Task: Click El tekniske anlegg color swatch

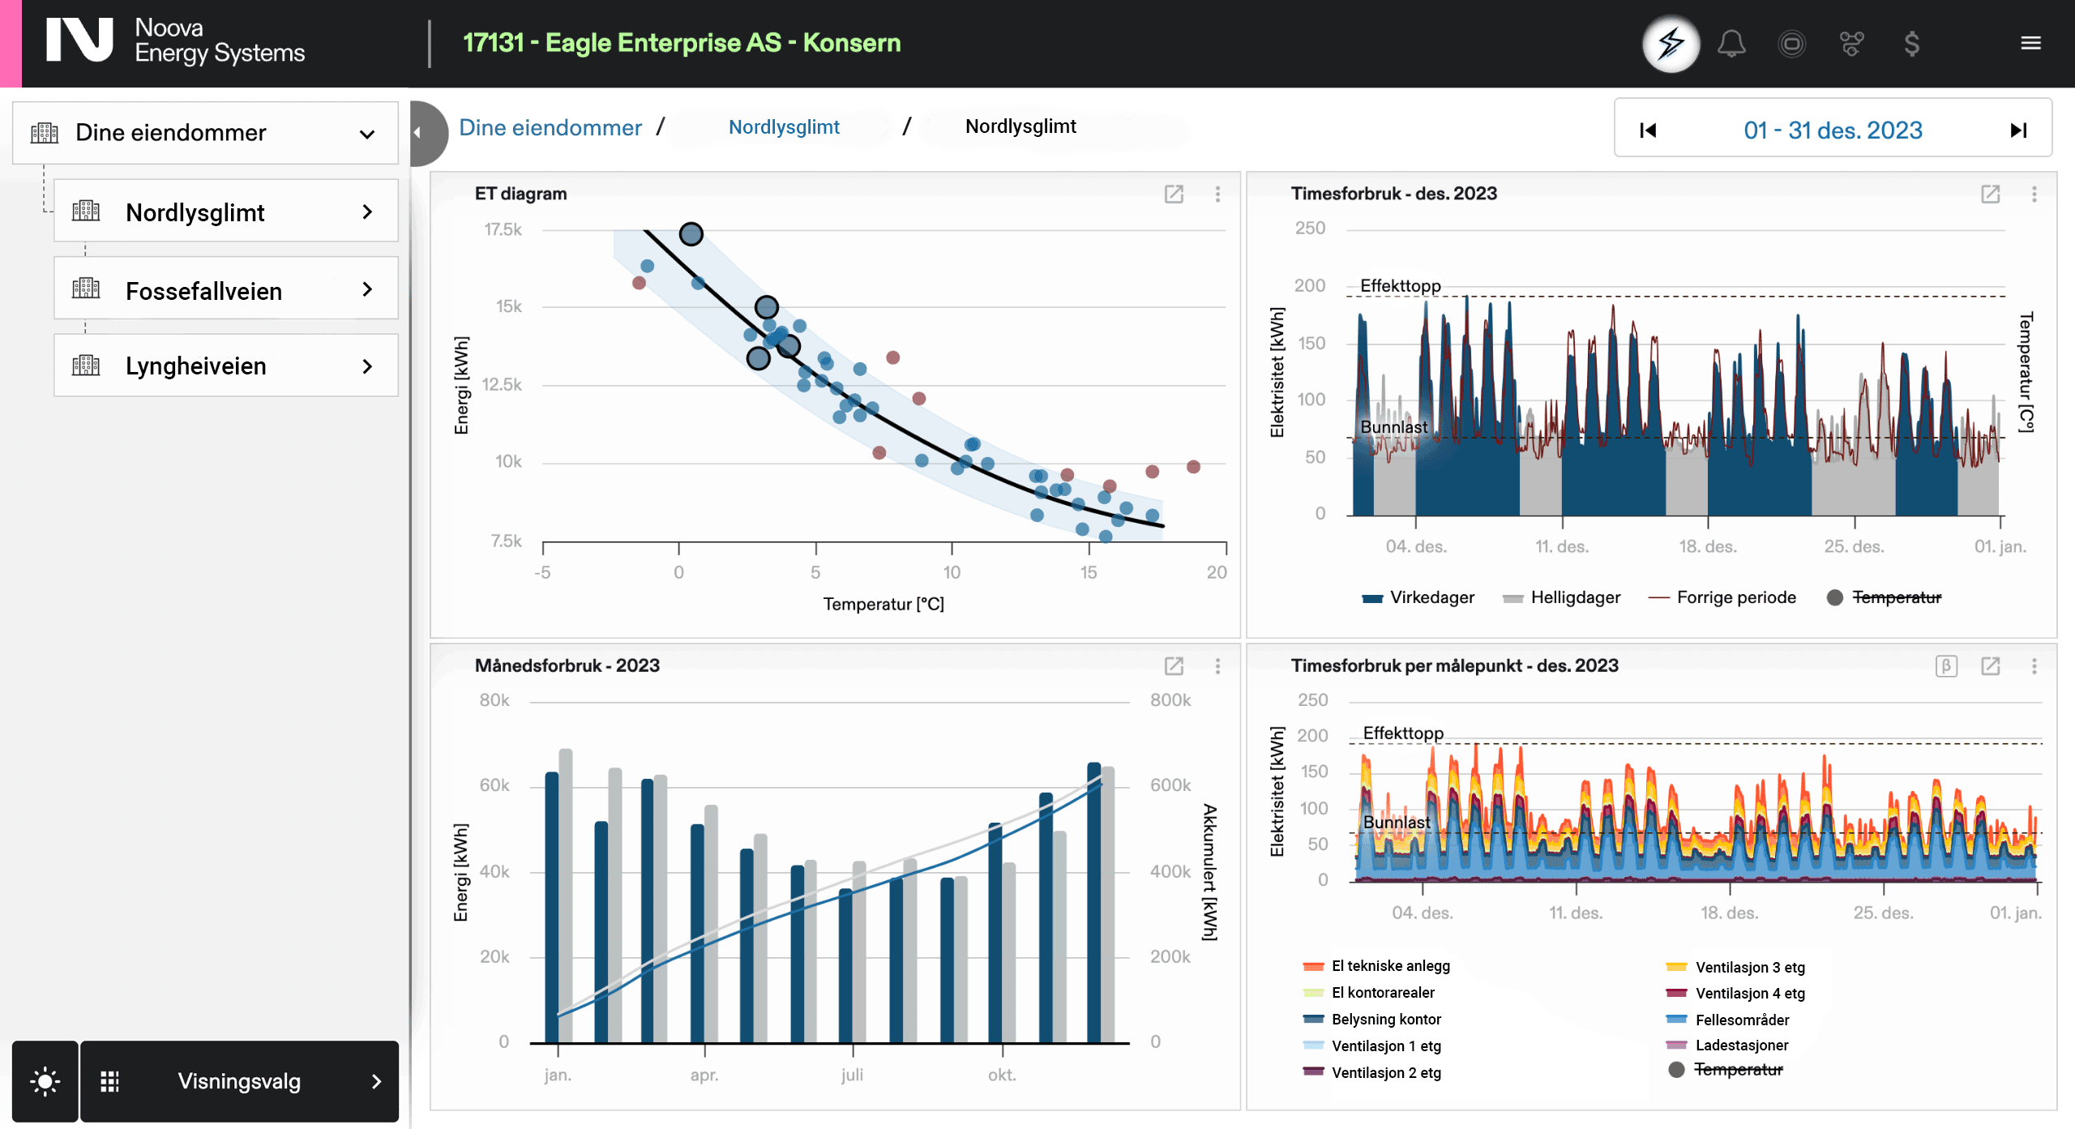Action: (1313, 966)
